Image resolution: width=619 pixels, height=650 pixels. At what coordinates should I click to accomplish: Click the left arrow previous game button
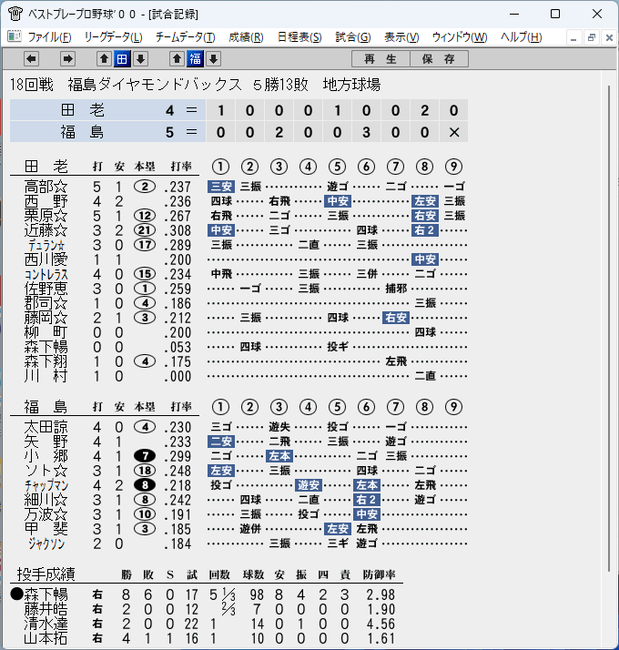tap(32, 59)
